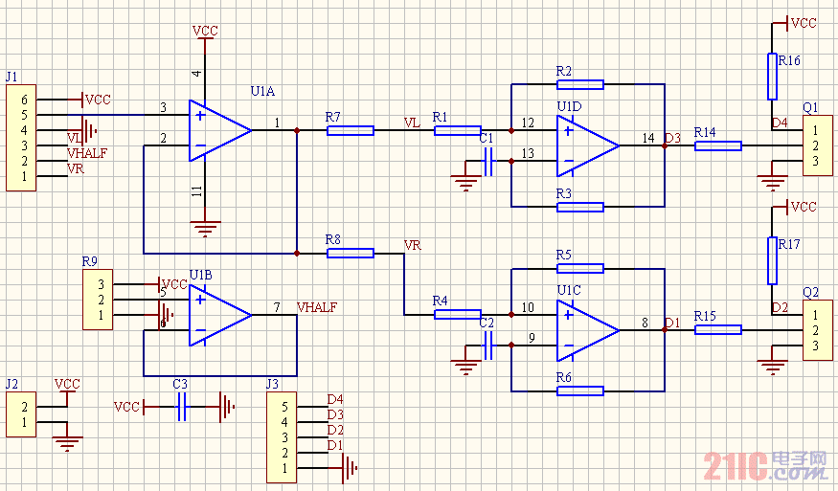Select capacitor C3 near the VCC label
This screenshot has height=491, width=838.
coord(181,408)
